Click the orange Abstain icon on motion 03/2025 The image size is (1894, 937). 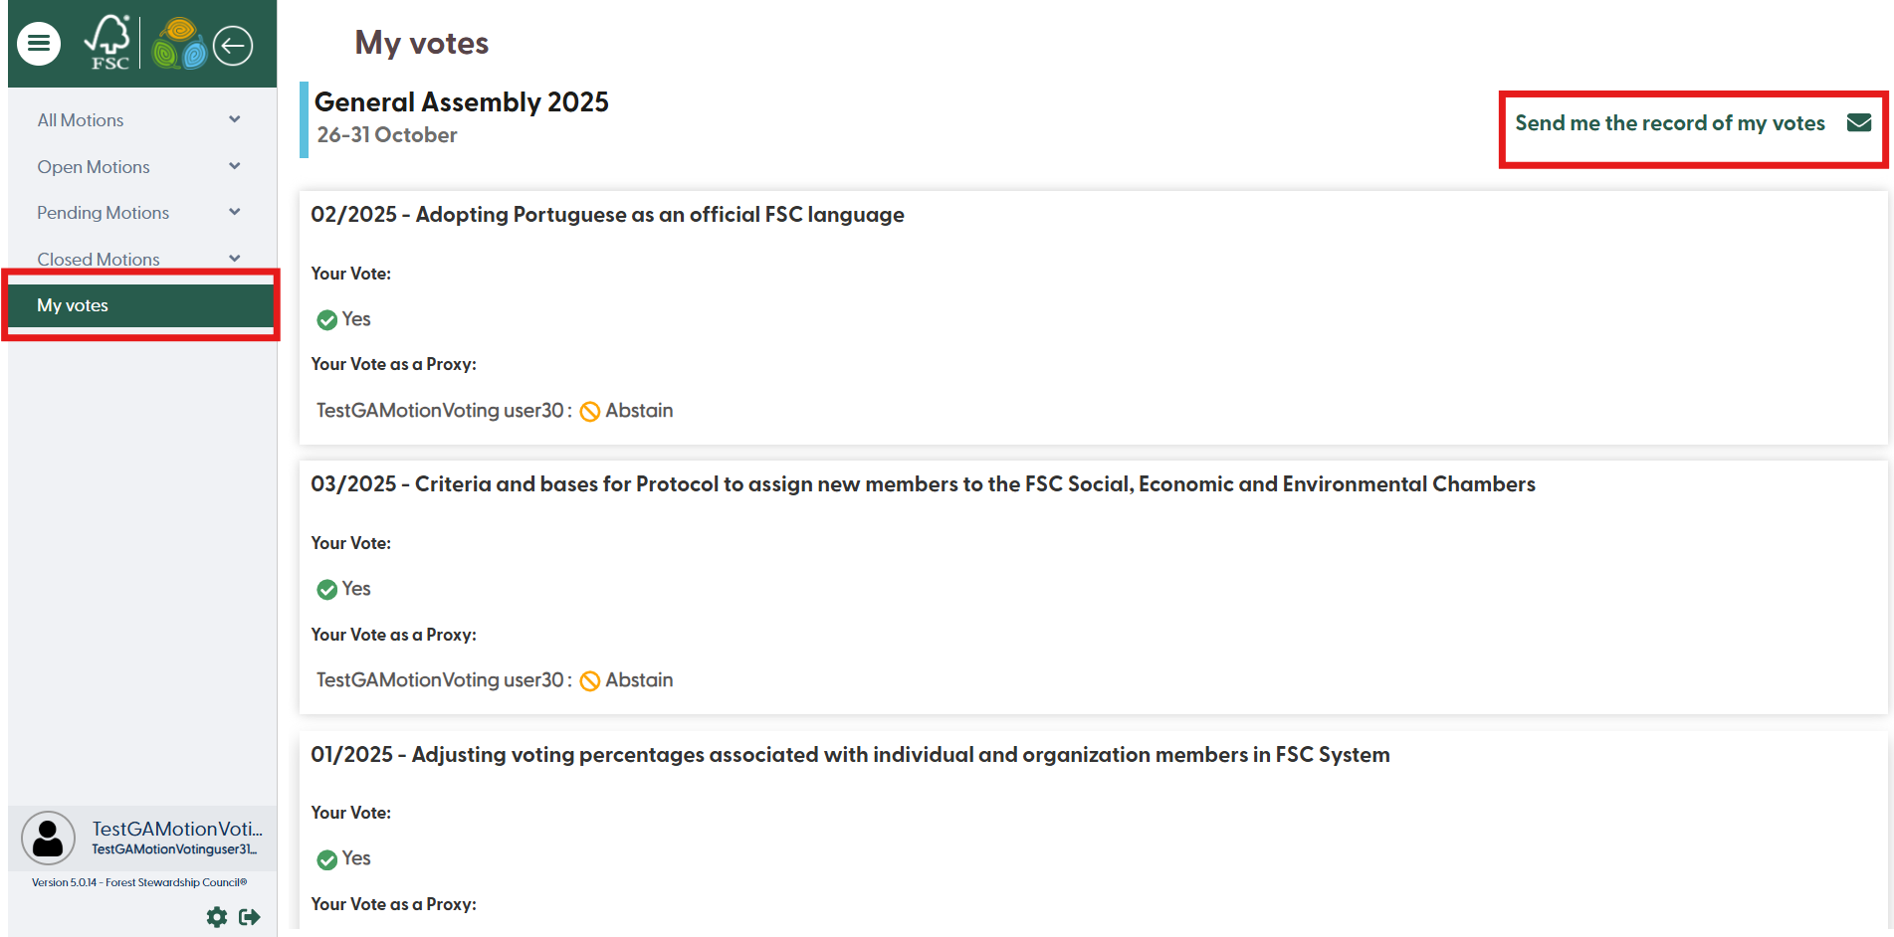pos(590,680)
